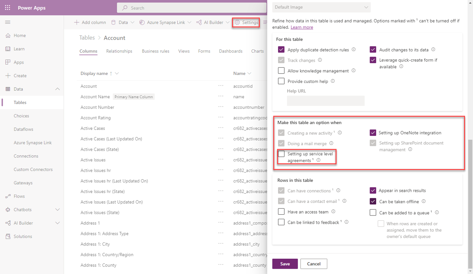This screenshot has width=473, height=274.
Task: Expand the AI Builder sidebar section
Action: tap(58, 223)
